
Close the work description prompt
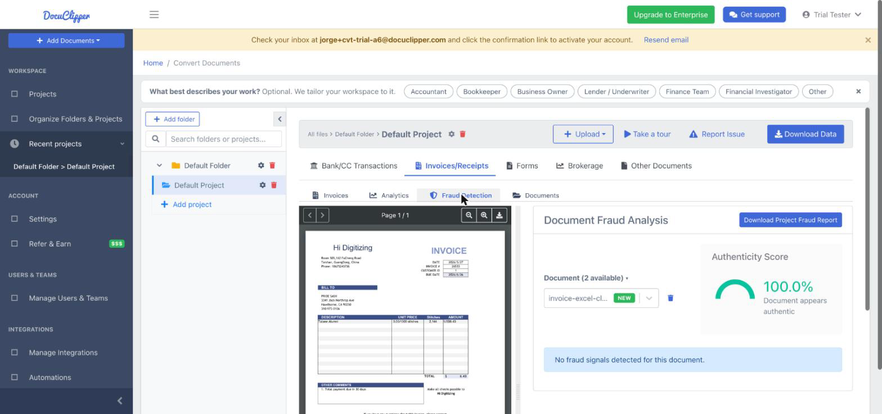pyautogui.click(x=858, y=91)
